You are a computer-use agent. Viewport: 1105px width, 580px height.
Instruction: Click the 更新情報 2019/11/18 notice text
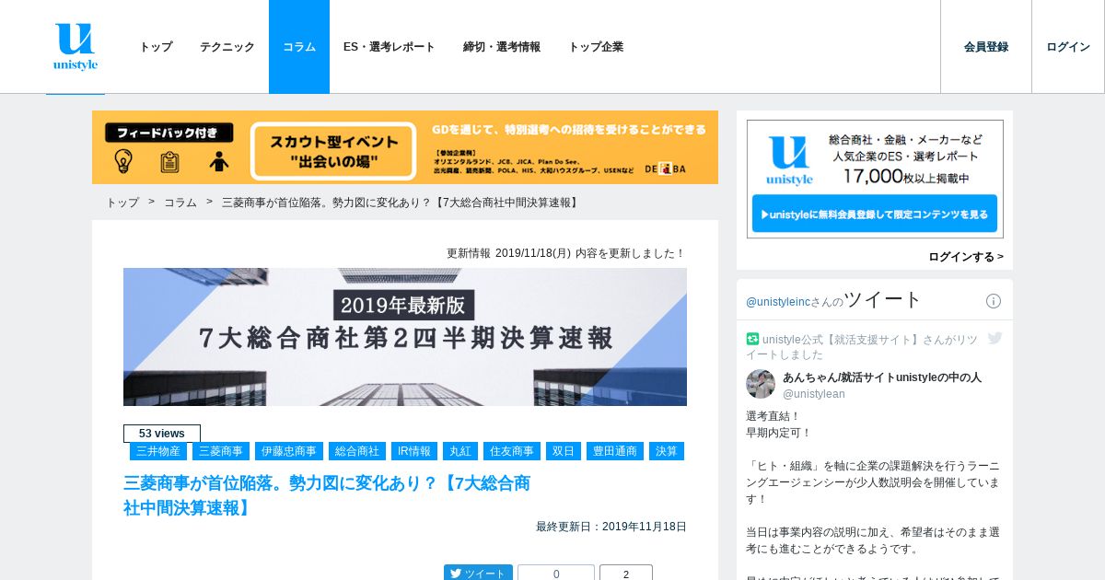coord(566,253)
